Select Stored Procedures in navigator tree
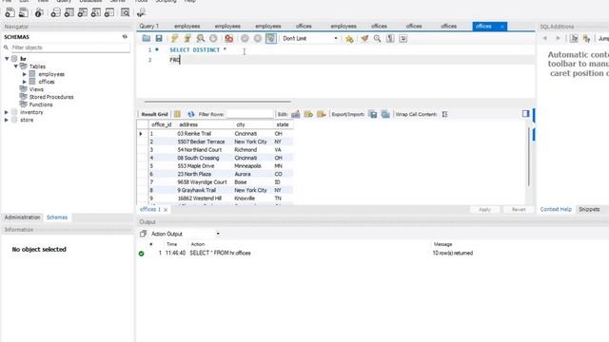Viewport: 609px width, 342px height. click(51, 97)
